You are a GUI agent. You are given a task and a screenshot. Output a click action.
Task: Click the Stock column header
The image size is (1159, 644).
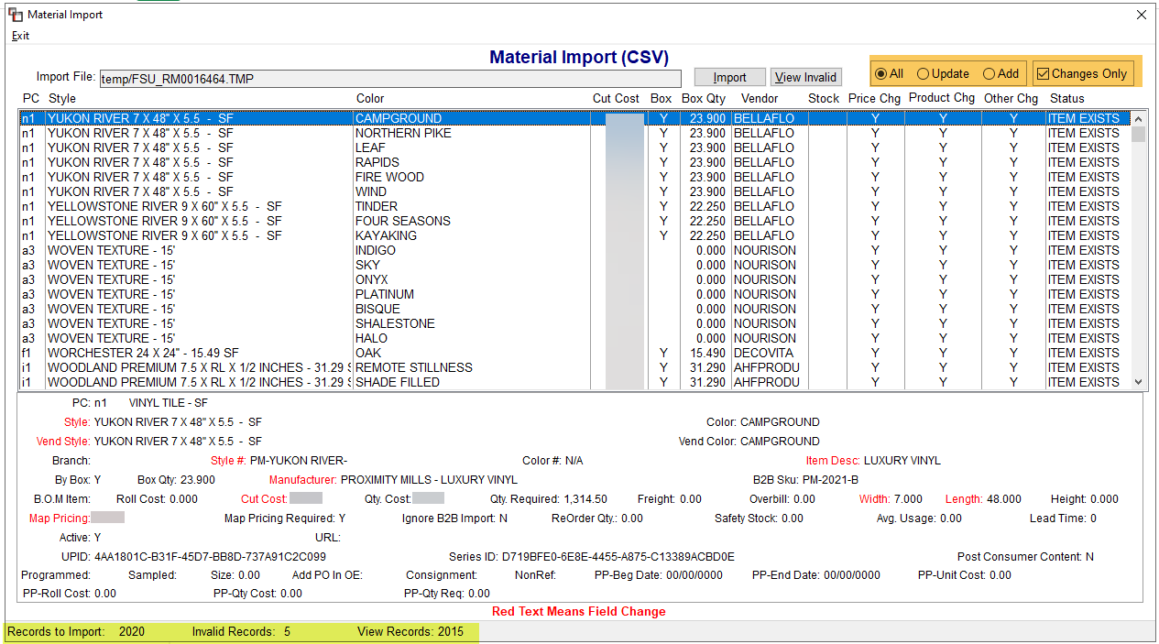click(x=824, y=98)
